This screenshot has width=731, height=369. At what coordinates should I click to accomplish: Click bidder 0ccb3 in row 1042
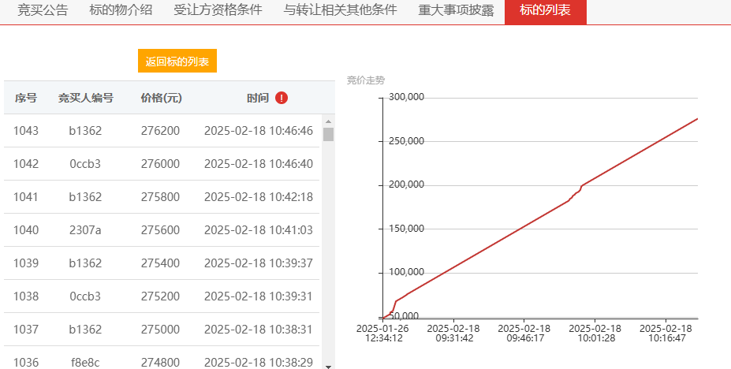tap(85, 164)
